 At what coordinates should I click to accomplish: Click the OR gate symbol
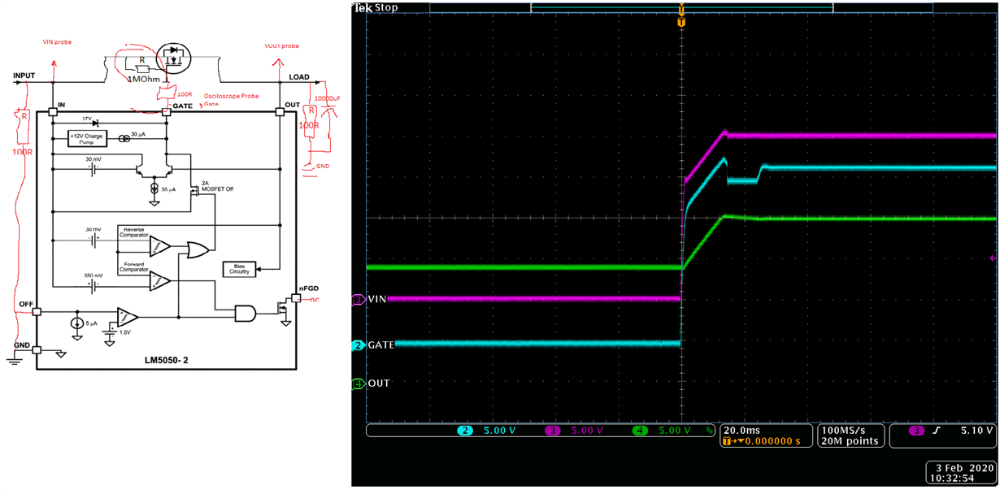(198, 250)
